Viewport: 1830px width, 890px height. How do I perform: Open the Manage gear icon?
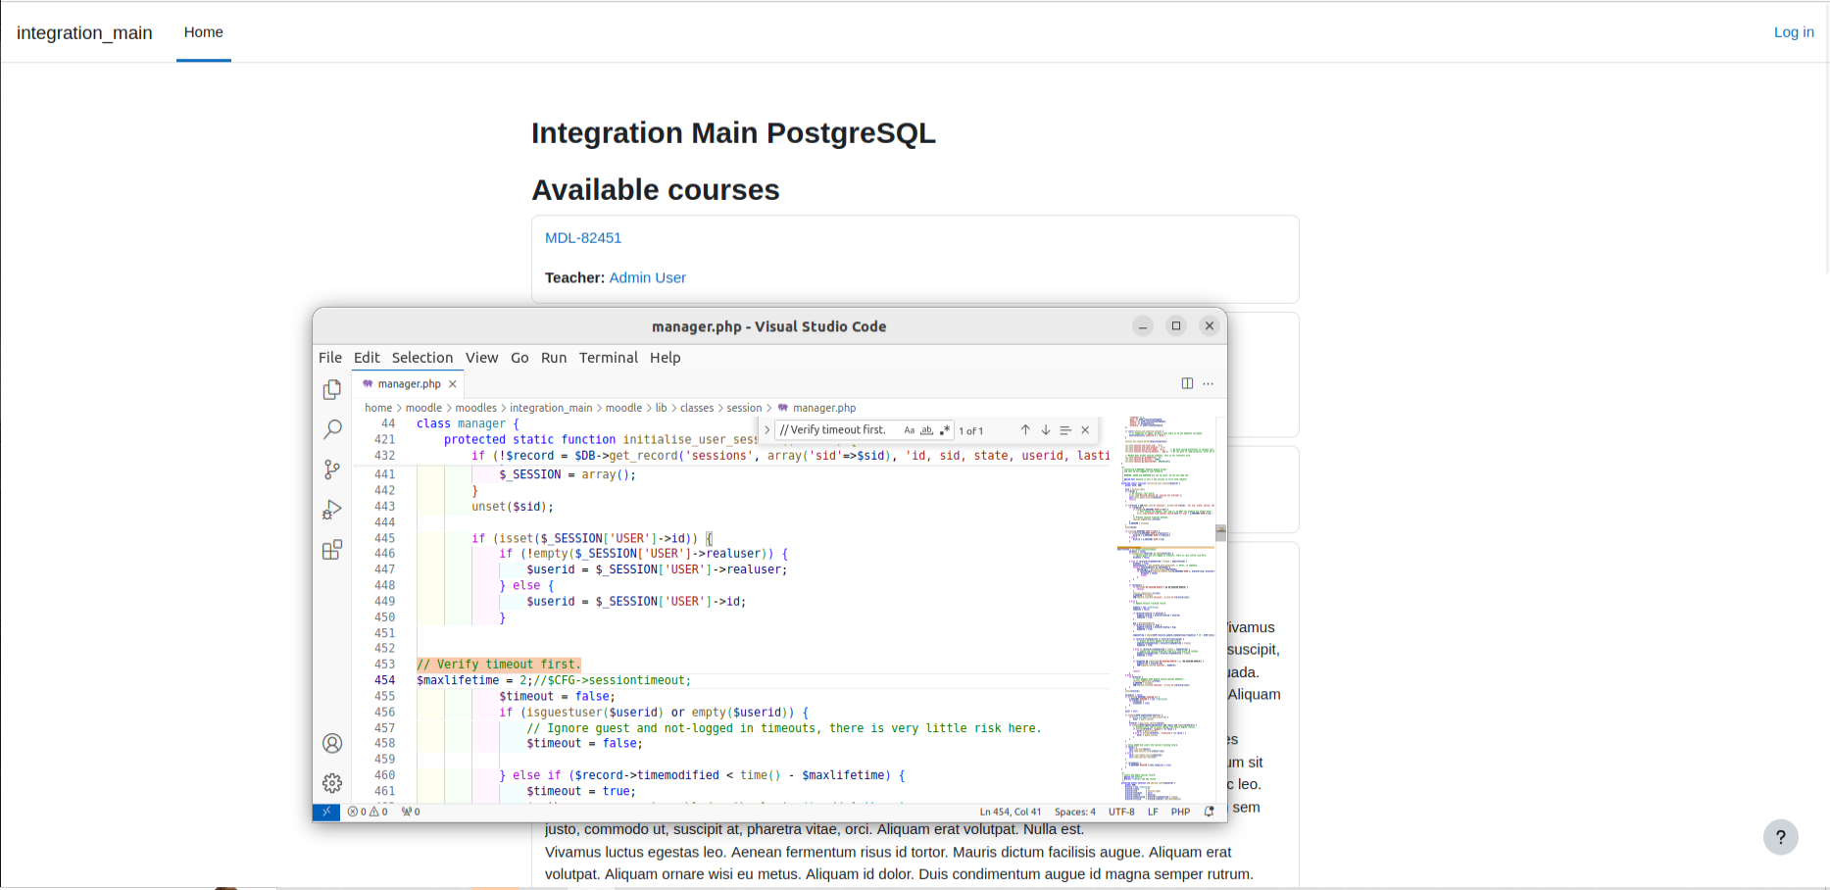[x=332, y=783]
